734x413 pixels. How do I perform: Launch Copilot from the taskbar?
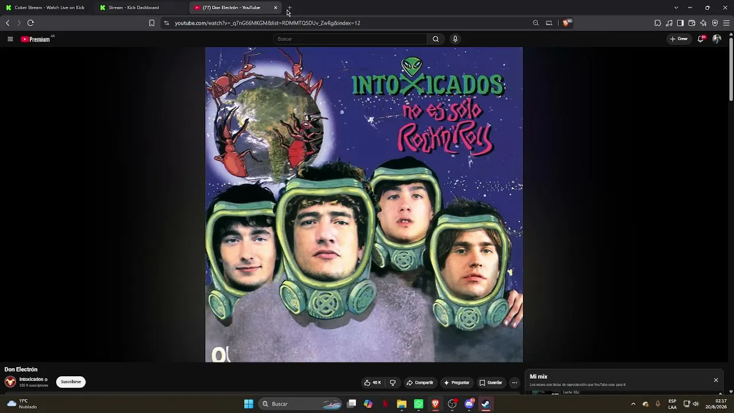[368, 404]
